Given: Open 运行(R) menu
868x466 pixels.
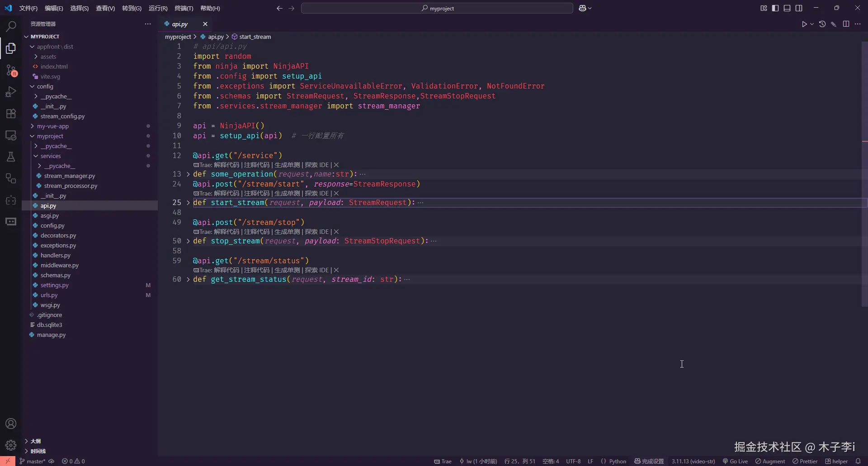Looking at the screenshot, I should (x=158, y=8).
